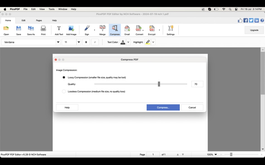Open the Apple menu
Image resolution: width=265 pixels, height=165 pixels.
pos(5,9)
